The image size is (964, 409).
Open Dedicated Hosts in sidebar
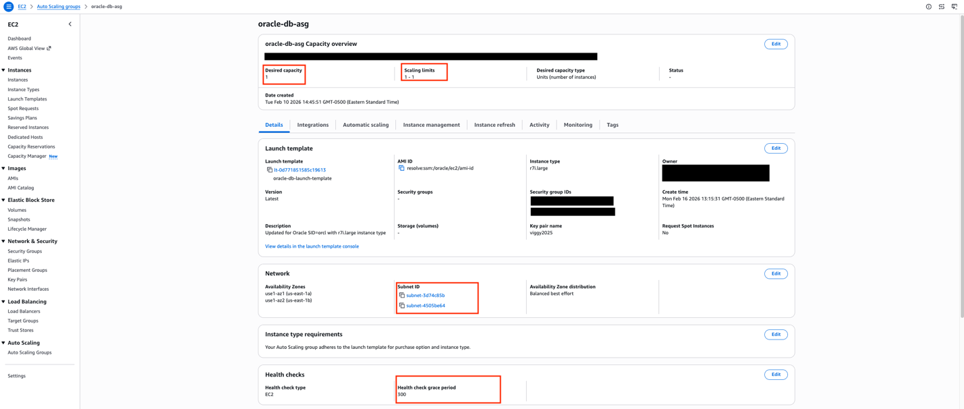coord(25,138)
